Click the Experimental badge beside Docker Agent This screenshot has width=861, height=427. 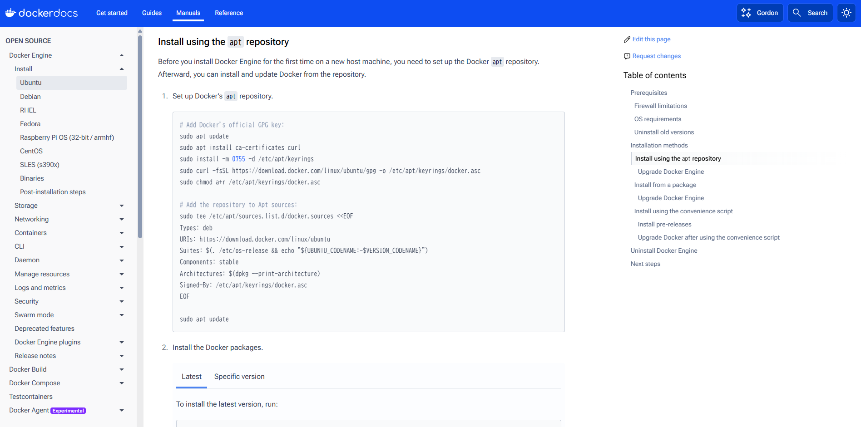[x=68, y=411]
